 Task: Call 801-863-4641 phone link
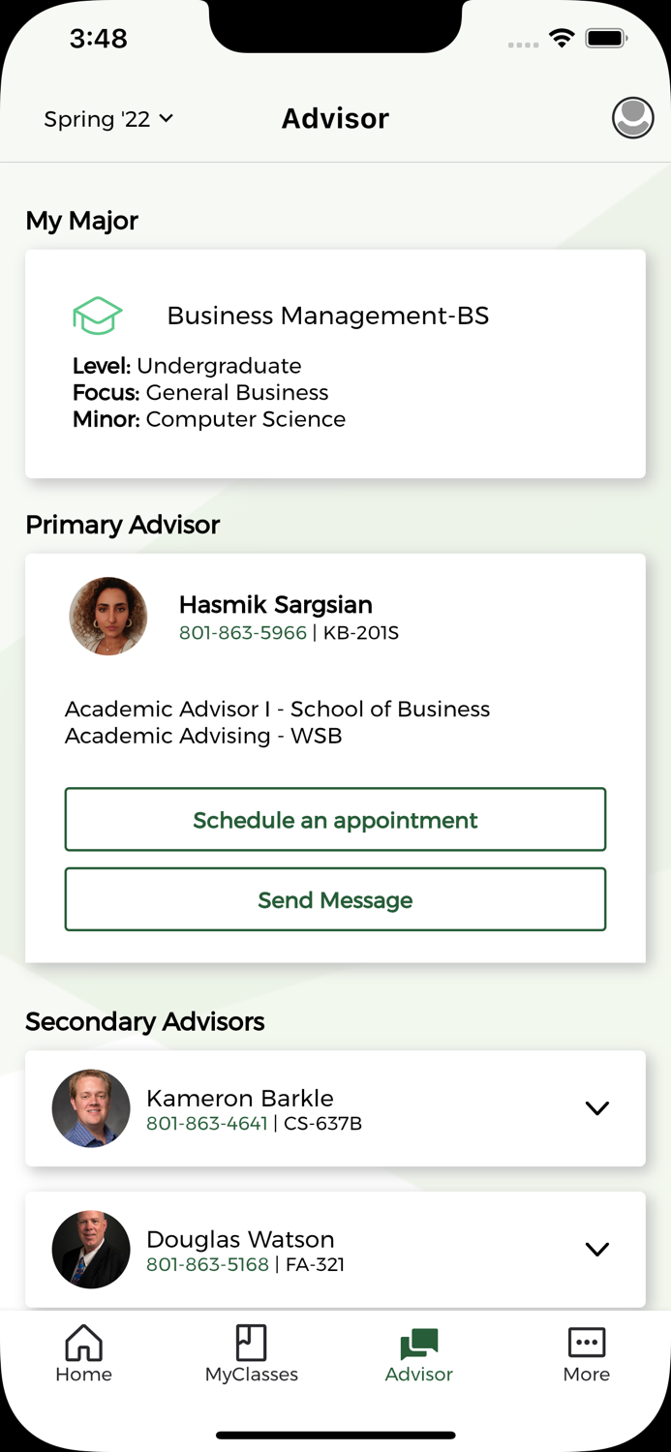click(207, 1126)
